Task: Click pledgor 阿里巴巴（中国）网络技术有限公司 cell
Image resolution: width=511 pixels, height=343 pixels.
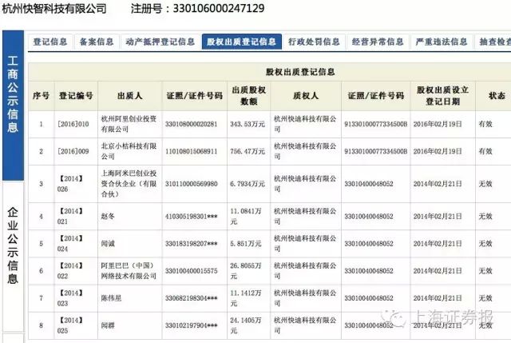Action: point(129,271)
